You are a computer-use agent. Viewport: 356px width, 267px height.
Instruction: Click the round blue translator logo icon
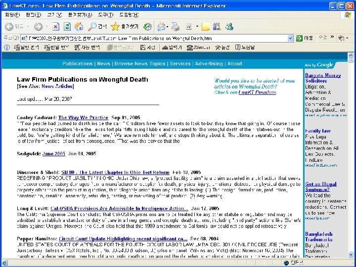point(7,47)
